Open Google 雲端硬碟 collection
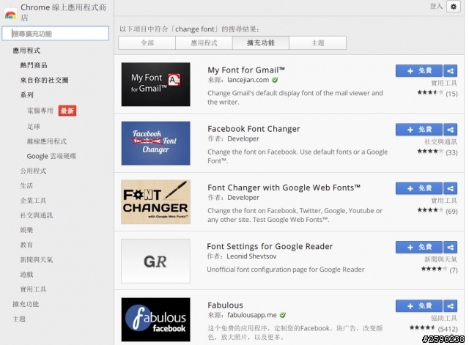The height and width of the screenshot is (345, 469). pyautogui.click(x=51, y=156)
